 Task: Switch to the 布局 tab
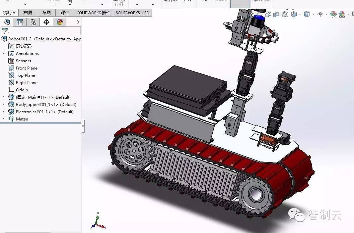(x=28, y=13)
